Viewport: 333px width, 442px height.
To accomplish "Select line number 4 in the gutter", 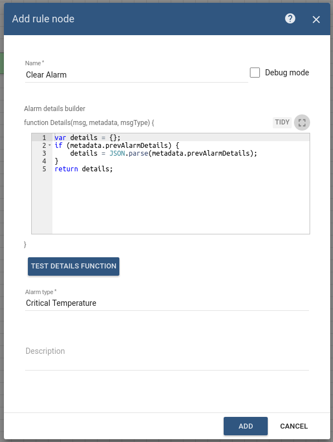I will [x=44, y=161].
